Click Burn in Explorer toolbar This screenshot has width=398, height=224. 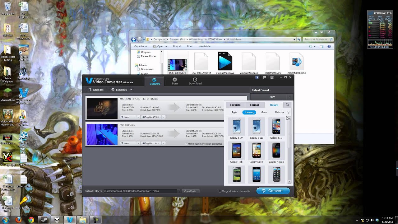pyautogui.click(x=190, y=46)
